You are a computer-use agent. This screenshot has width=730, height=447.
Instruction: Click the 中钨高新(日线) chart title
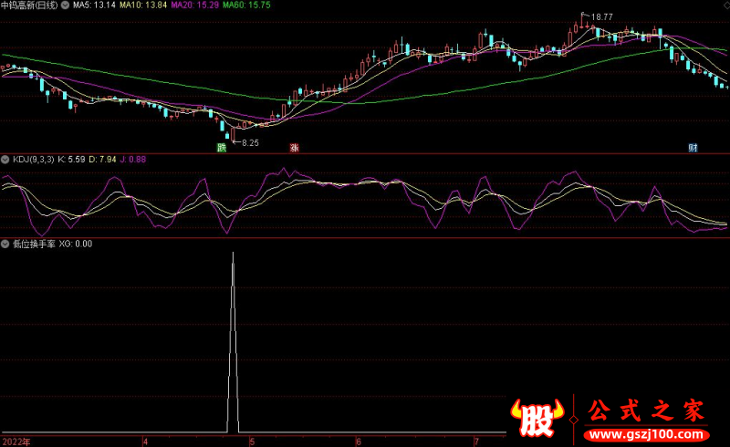[42, 5]
